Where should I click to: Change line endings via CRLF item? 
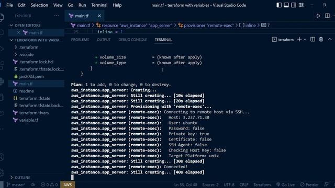244,185
